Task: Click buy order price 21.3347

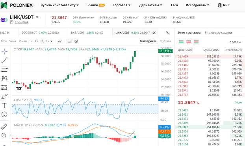Action: pyautogui.click(x=183, y=127)
